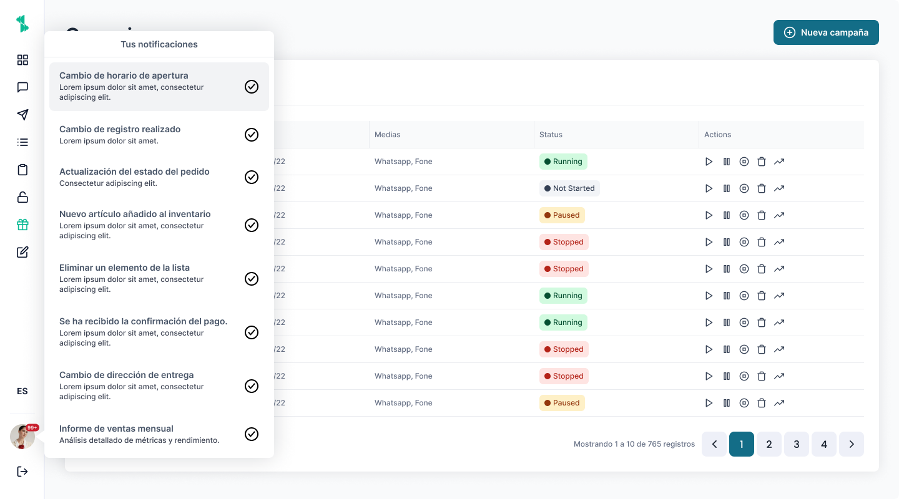Viewport: 899px width, 499px height.
Task: Go to next page with right chevron
Action: (x=852, y=444)
